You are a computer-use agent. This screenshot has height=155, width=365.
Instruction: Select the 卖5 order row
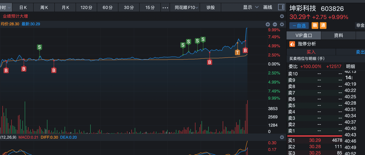[x=315, y=105]
